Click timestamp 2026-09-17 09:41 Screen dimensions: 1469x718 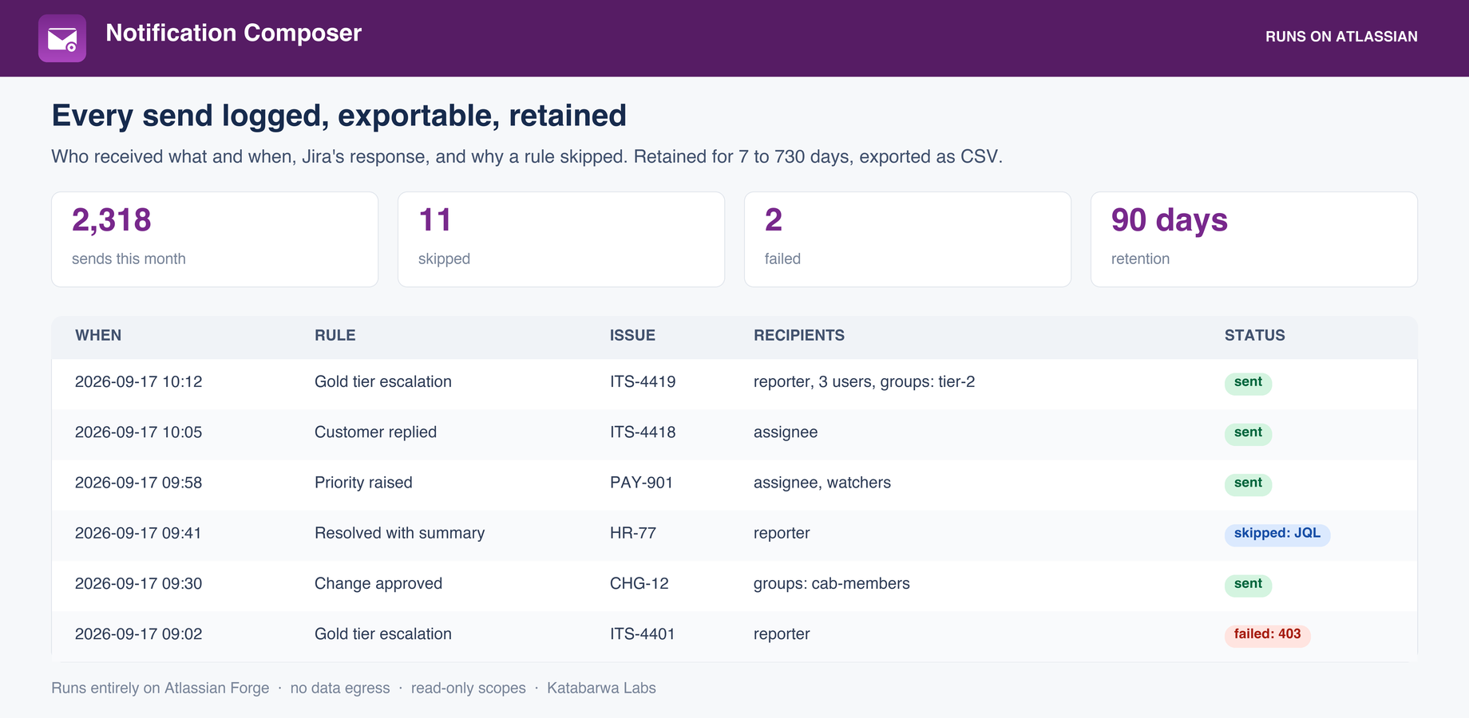coord(138,533)
